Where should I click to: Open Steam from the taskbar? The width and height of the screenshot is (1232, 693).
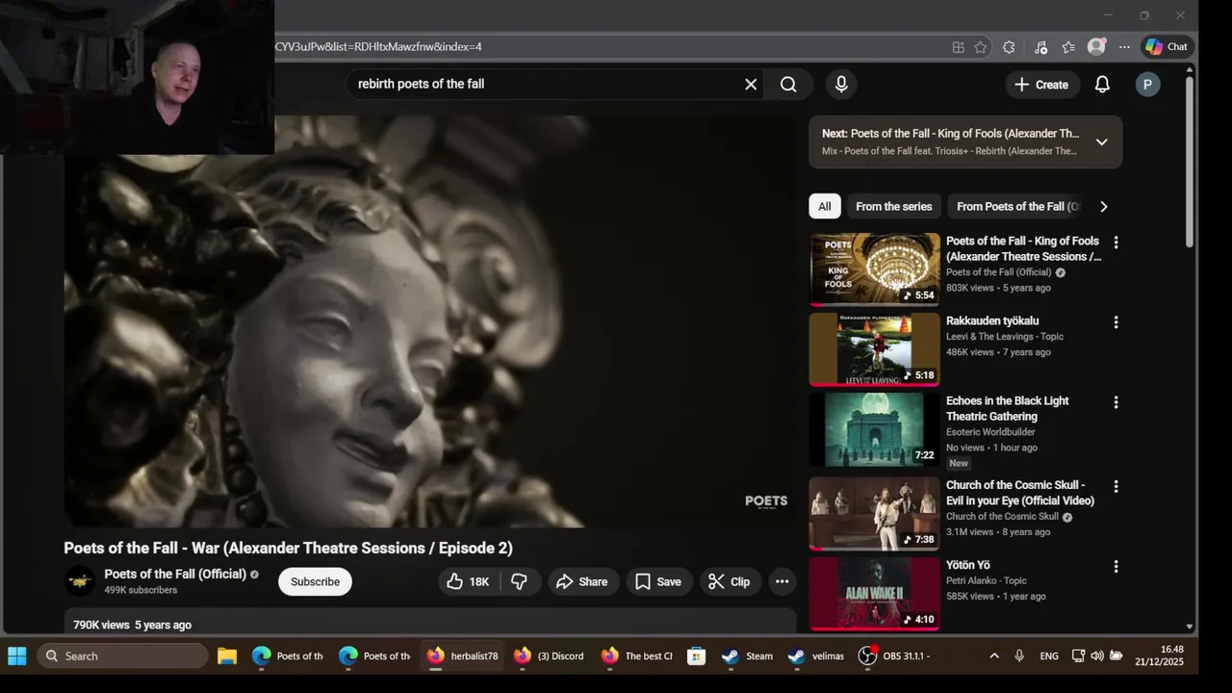tap(748, 656)
